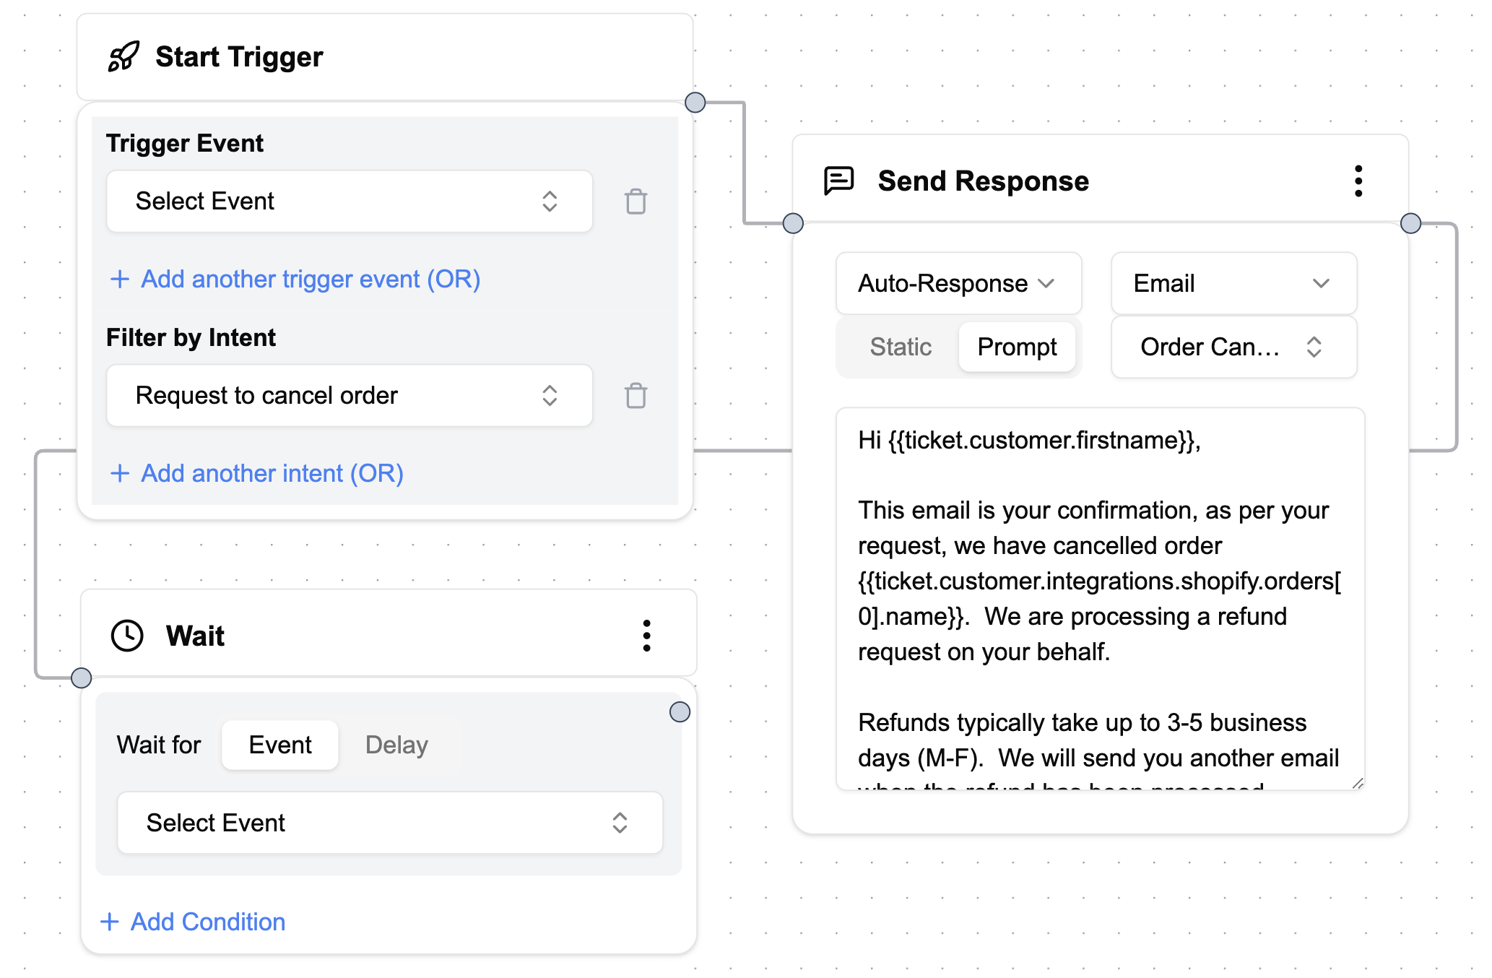The width and height of the screenshot is (1492, 978).
Task: Open the Order Can... template selector
Action: point(1233,347)
